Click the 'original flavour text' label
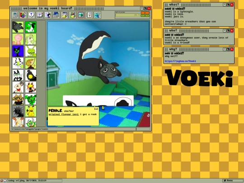The width and height of the screenshot is (244, 183). click(x=64, y=114)
